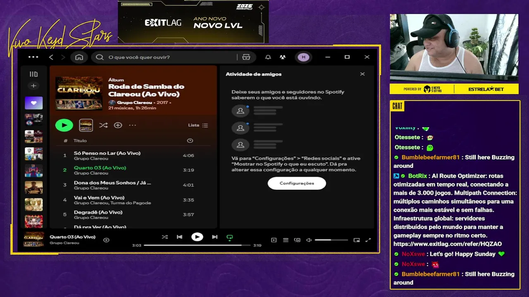Add current song to Liked Songs
Screen dimensions: 529x297
106,240
